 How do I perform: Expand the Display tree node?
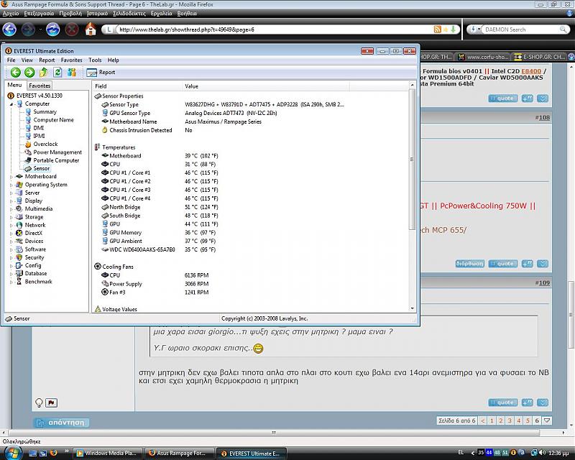tap(11, 201)
